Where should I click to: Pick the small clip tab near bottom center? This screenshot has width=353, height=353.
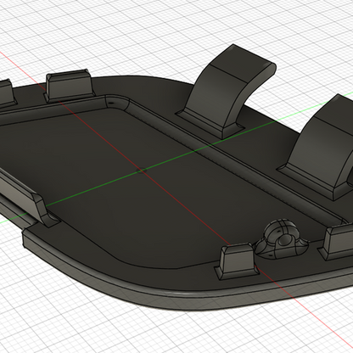[237, 261]
